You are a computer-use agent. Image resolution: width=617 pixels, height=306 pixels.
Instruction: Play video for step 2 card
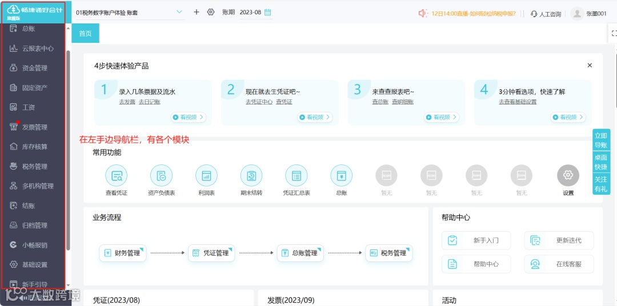pos(315,117)
